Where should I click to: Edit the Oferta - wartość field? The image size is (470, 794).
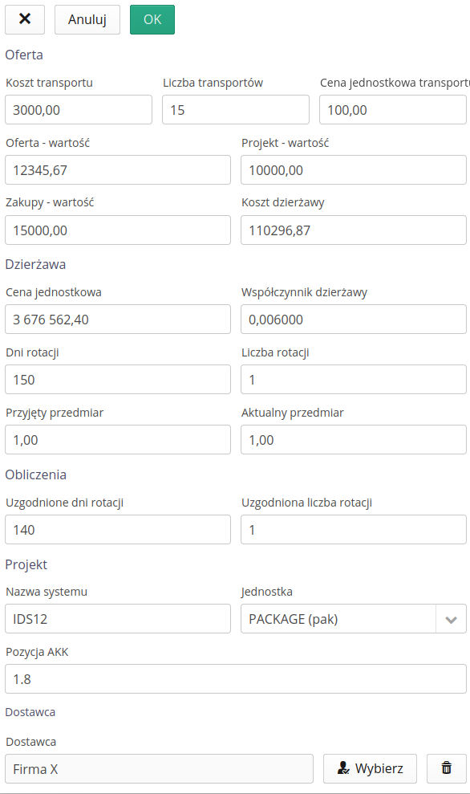pyautogui.click(x=118, y=170)
